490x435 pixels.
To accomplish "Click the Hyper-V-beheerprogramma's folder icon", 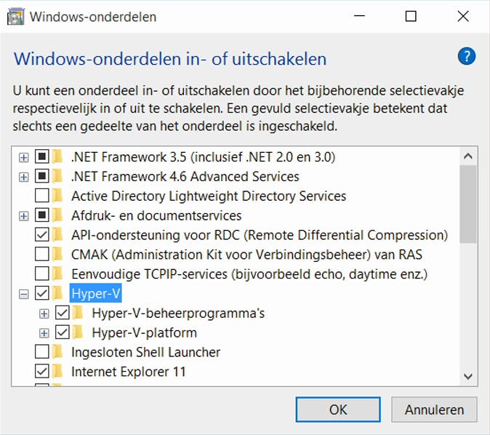I will tap(79, 314).
